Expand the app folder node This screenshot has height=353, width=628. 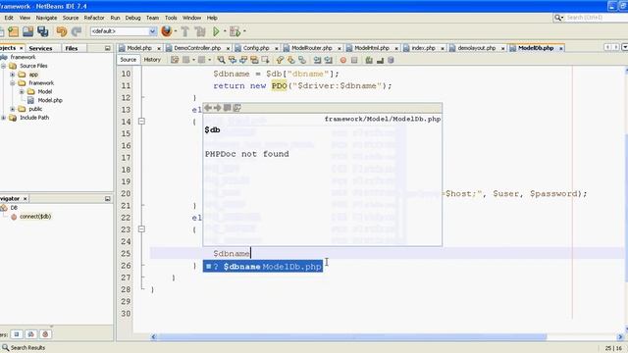(x=13, y=75)
